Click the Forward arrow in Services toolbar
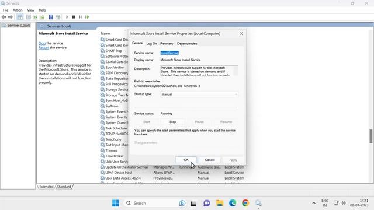 click(11, 17)
